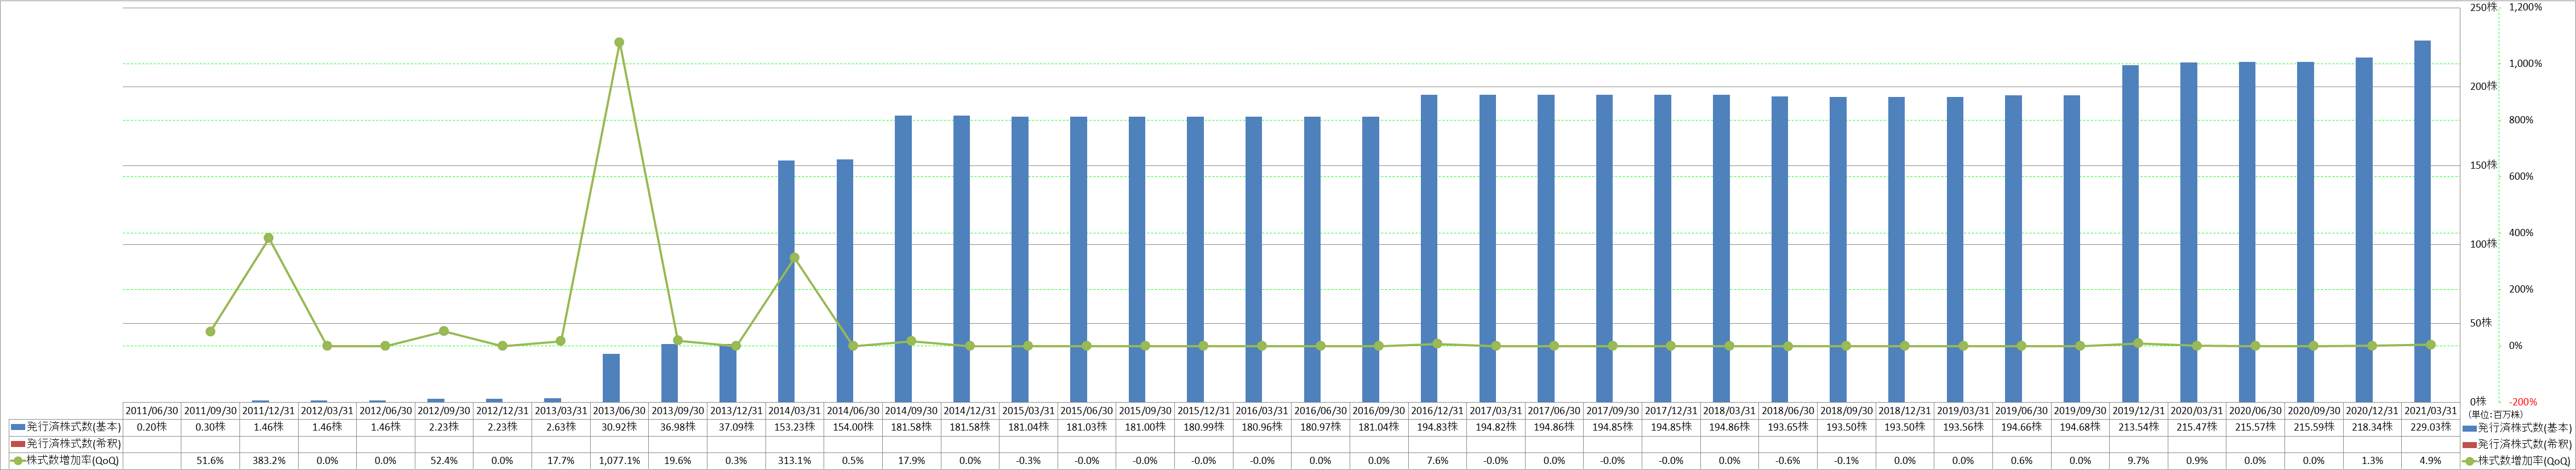
Task: Click the 51.6% growth rate cell
Action: coord(210,461)
